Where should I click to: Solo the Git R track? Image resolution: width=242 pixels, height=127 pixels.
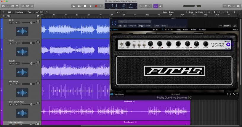(13, 43)
